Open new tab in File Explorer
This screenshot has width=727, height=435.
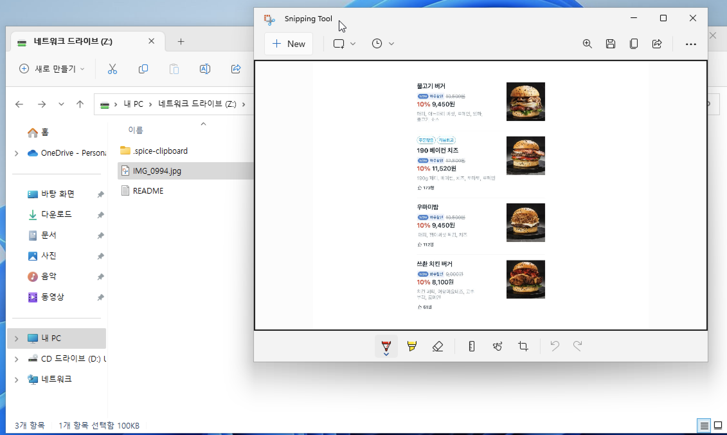point(181,42)
